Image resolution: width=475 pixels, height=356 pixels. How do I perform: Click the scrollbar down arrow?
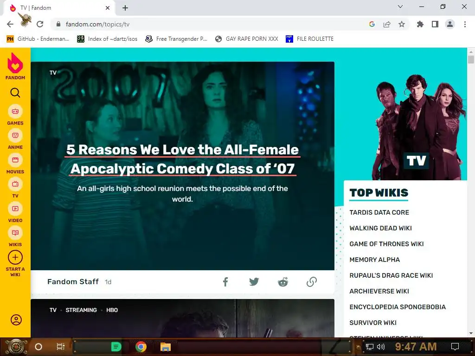pos(471,333)
